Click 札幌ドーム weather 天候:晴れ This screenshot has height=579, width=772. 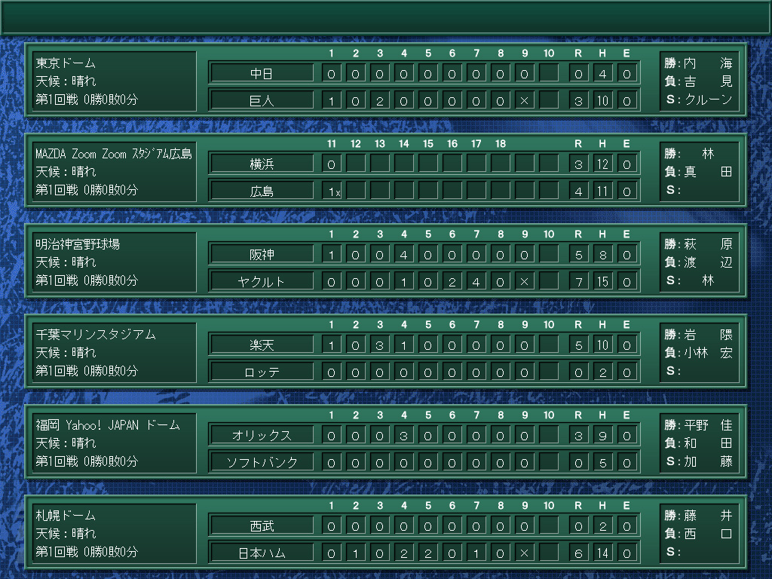(x=66, y=534)
